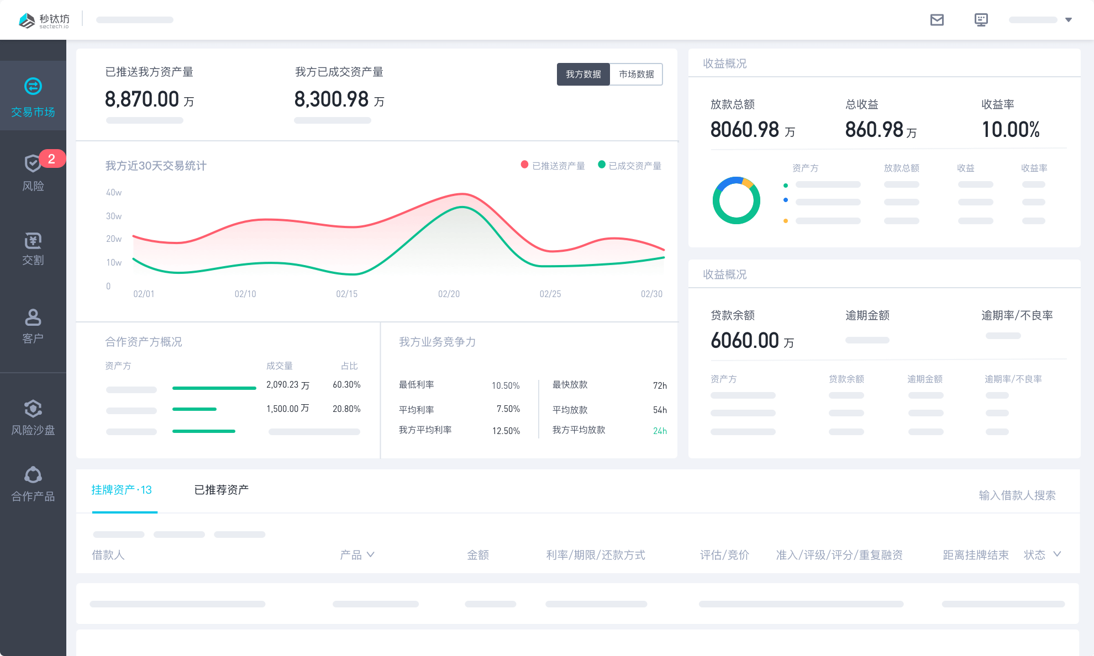
Task: Open the 状态 column filter dropdown
Action: click(1057, 554)
